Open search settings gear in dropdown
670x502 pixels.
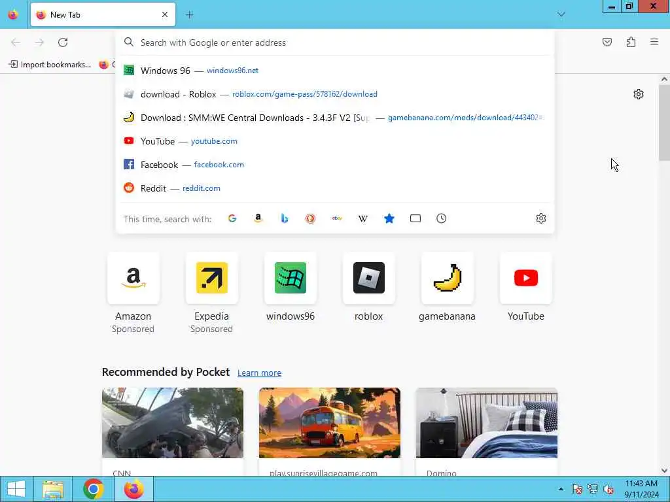(x=541, y=218)
